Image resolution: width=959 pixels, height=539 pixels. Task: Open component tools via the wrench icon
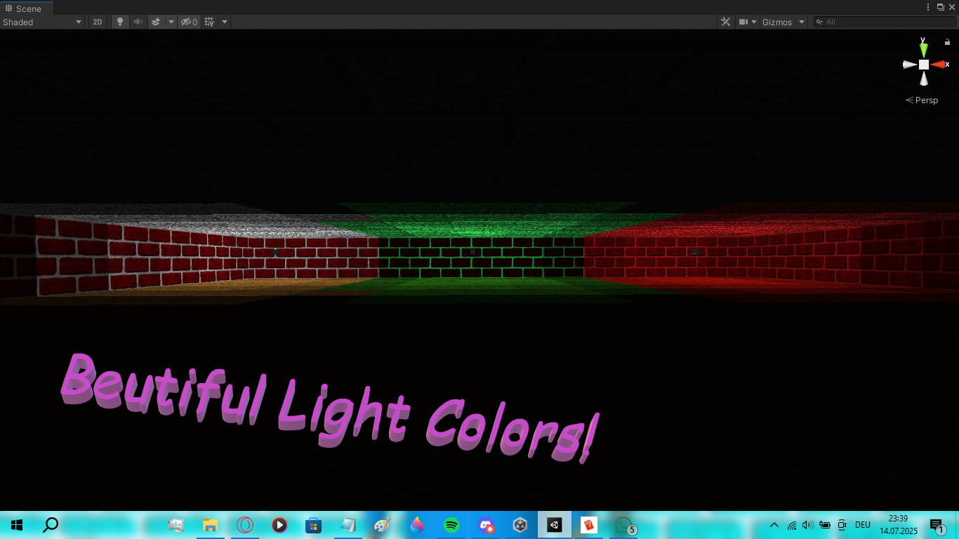[x=726, y=22]
